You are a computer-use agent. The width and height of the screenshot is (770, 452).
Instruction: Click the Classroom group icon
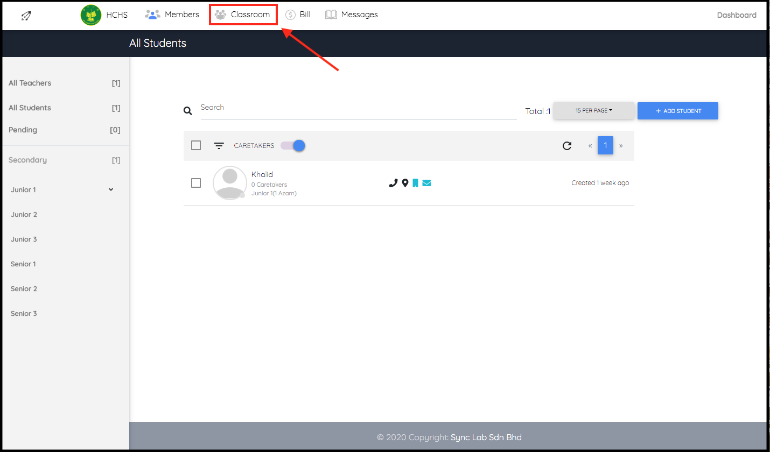click(x=220, y=15)
